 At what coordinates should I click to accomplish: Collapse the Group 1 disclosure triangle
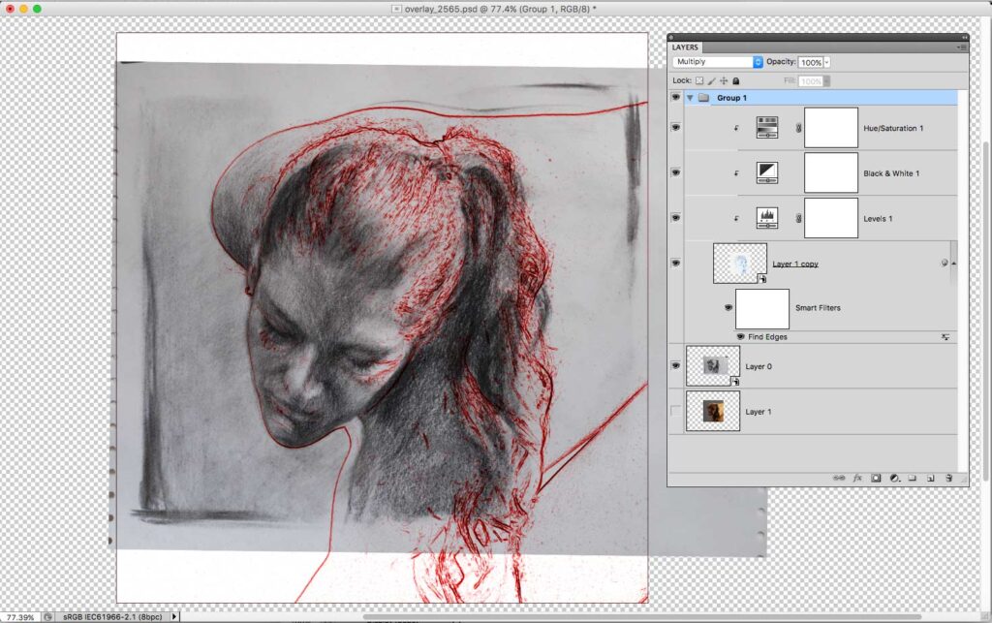tap(690, 97)
